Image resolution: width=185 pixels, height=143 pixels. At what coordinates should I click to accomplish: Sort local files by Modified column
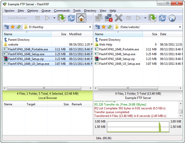tap(80, 34)
